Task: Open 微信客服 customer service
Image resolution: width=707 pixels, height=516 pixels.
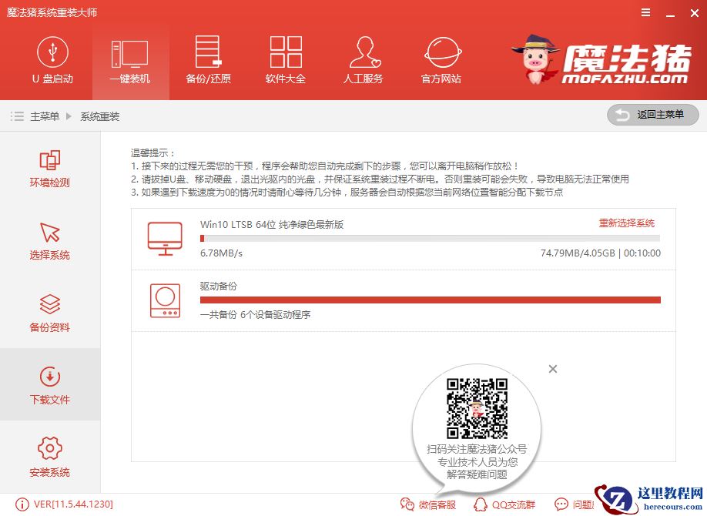Action: [x=431, y=504]
